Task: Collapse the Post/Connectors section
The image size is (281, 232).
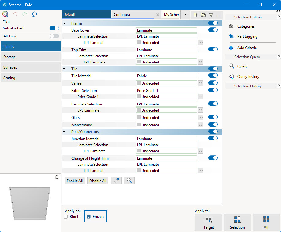Action: click(x=64, y=132)
